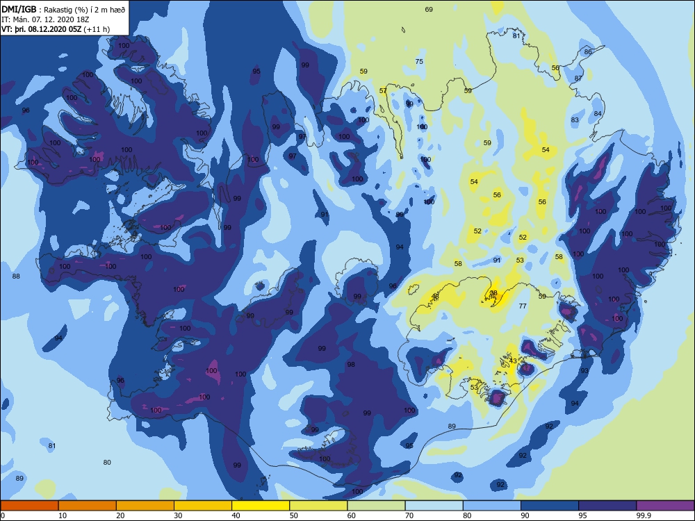Viewport: 695px width, 521px height.
Task: Click the map value '83'
Action: click(x=575, y=119)
